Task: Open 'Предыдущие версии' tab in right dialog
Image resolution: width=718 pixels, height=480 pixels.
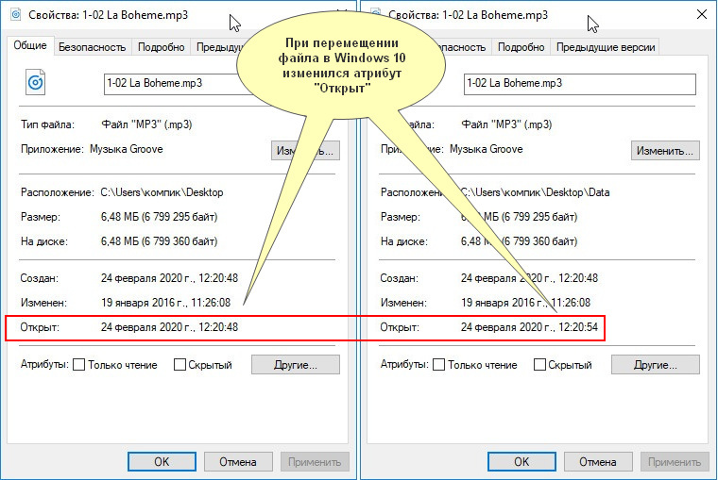Action: pyautogui.click(x=606, y=46)
